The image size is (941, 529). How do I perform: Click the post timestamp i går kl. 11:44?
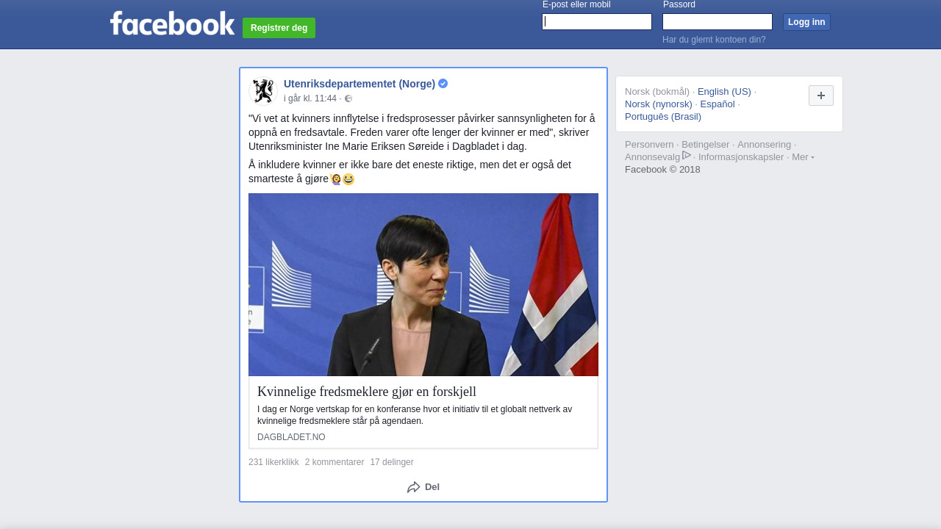[310, 98]
